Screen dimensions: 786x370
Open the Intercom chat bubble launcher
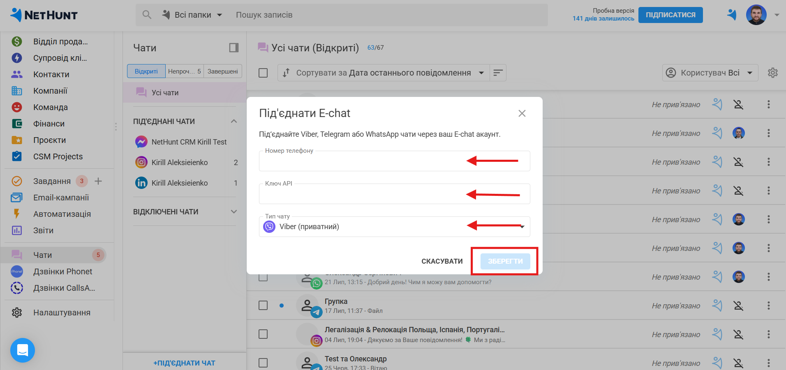pos(23,350)
